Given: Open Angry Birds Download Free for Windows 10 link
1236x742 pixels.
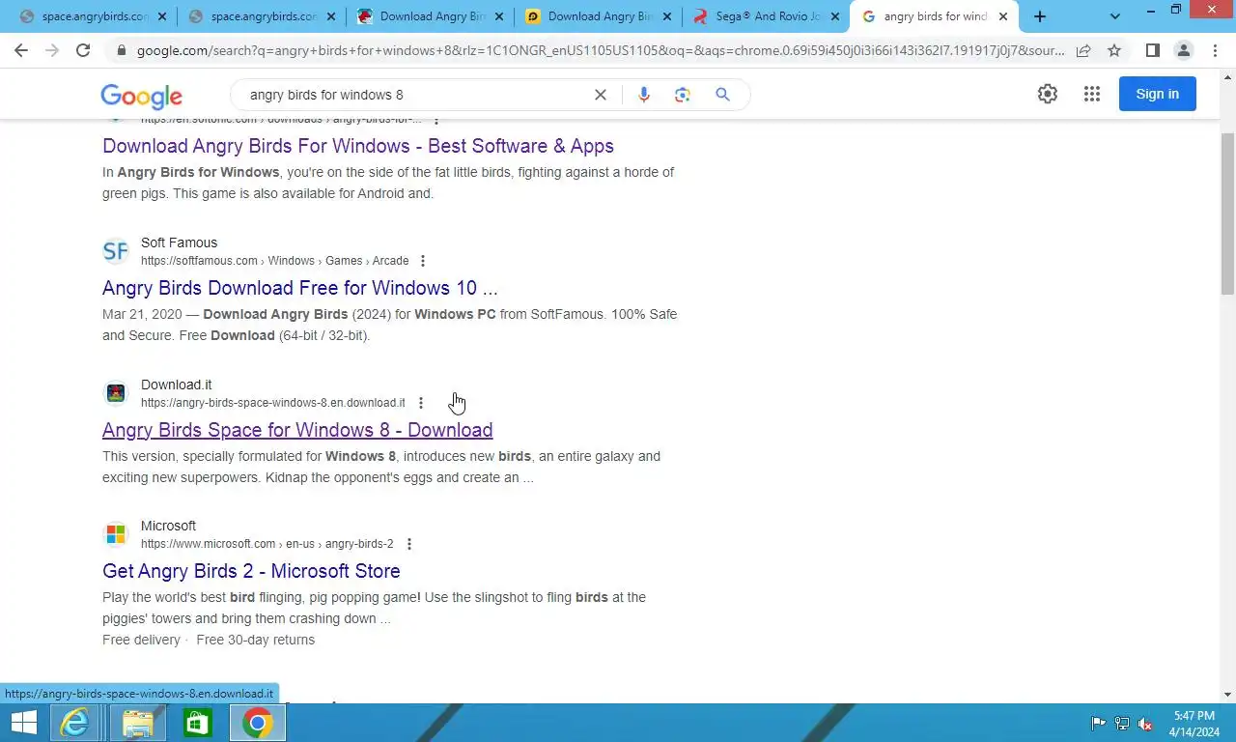Looking at the screenshot, I should [300, 288].
